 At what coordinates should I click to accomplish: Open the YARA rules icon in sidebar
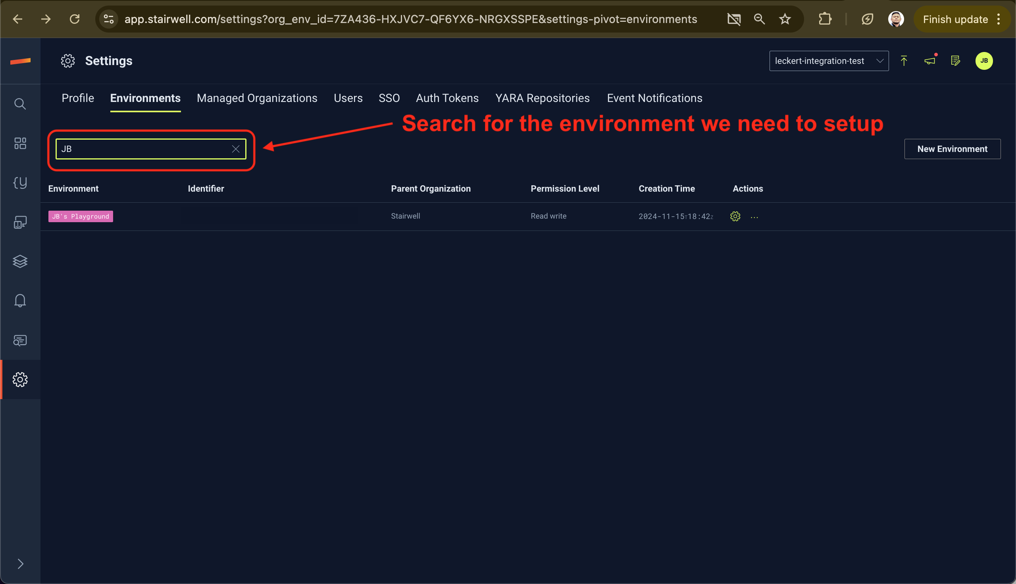coord(20,183)
